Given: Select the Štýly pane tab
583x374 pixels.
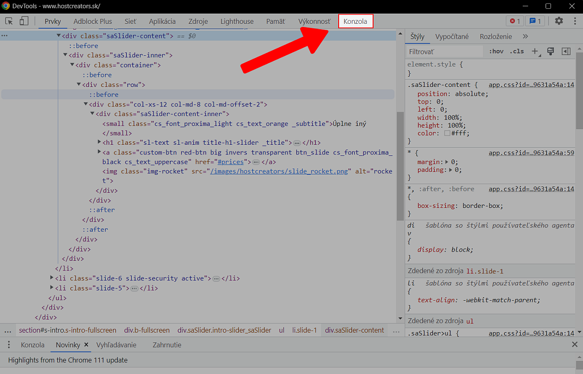Looking at the screenshot, I should (x=417, y=36).
